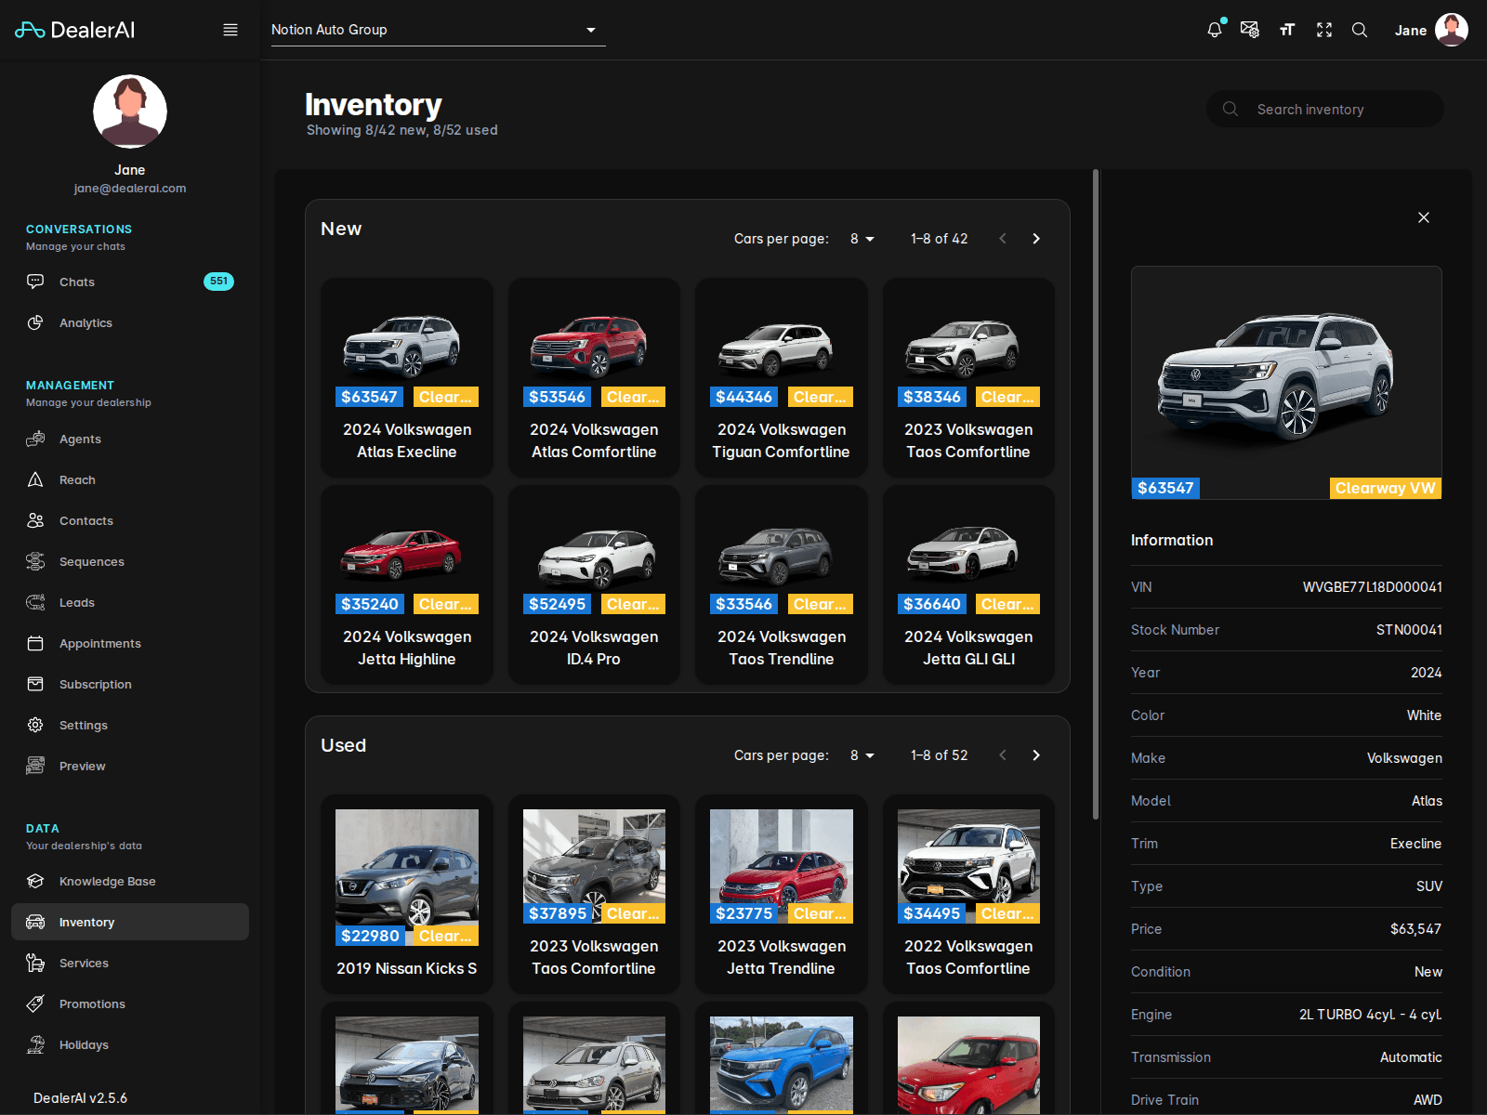Collapse the sidebar with the hamburger icon
This screenshot has height=1115, width=1487.
click(x=230, y=29)
